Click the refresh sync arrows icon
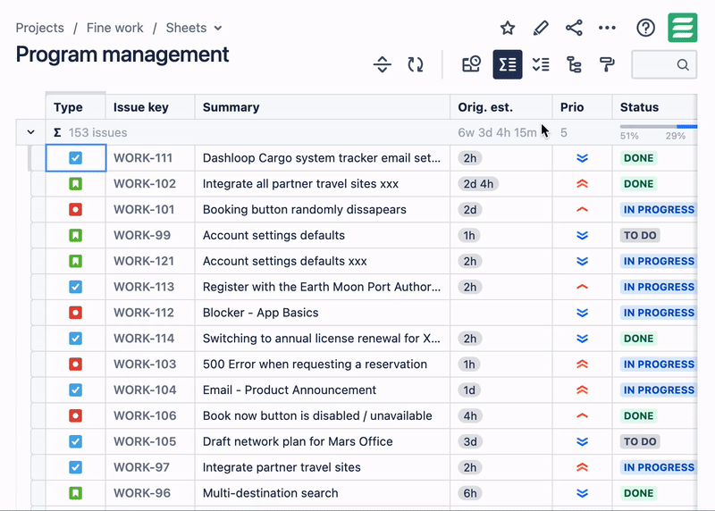 [x=416, y=64]
